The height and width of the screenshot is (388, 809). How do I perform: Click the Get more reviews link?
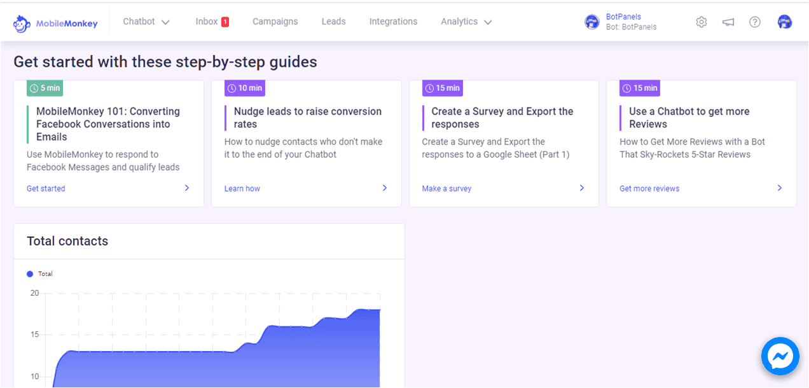[x=649, y=188]
